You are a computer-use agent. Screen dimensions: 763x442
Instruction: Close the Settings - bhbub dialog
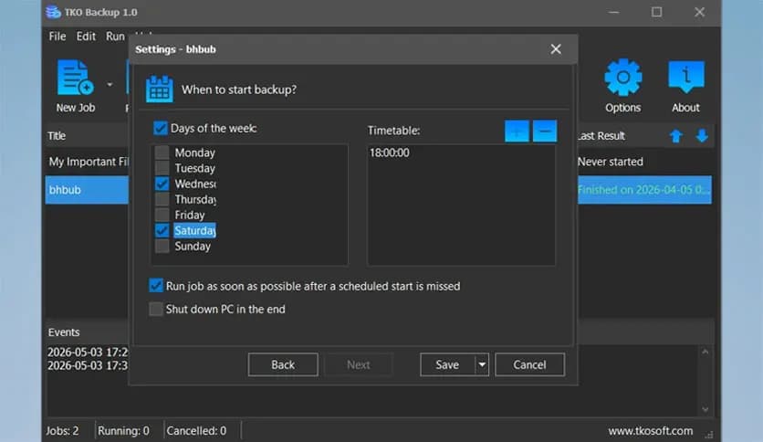(556, 49)
